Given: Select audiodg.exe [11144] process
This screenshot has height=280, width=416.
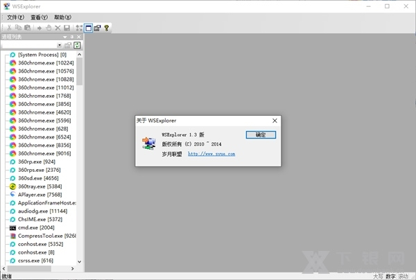Looking at the screenshot, I should pos(42,211).
